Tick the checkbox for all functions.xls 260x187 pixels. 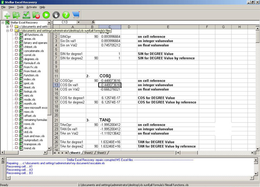(16, 34)
